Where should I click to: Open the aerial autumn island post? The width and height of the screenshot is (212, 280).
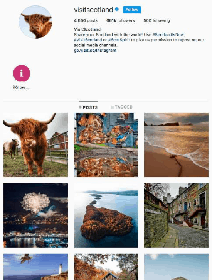[x=106, y=216]
